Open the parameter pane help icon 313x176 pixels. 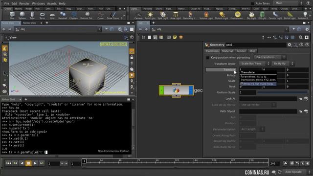point(307,44)
